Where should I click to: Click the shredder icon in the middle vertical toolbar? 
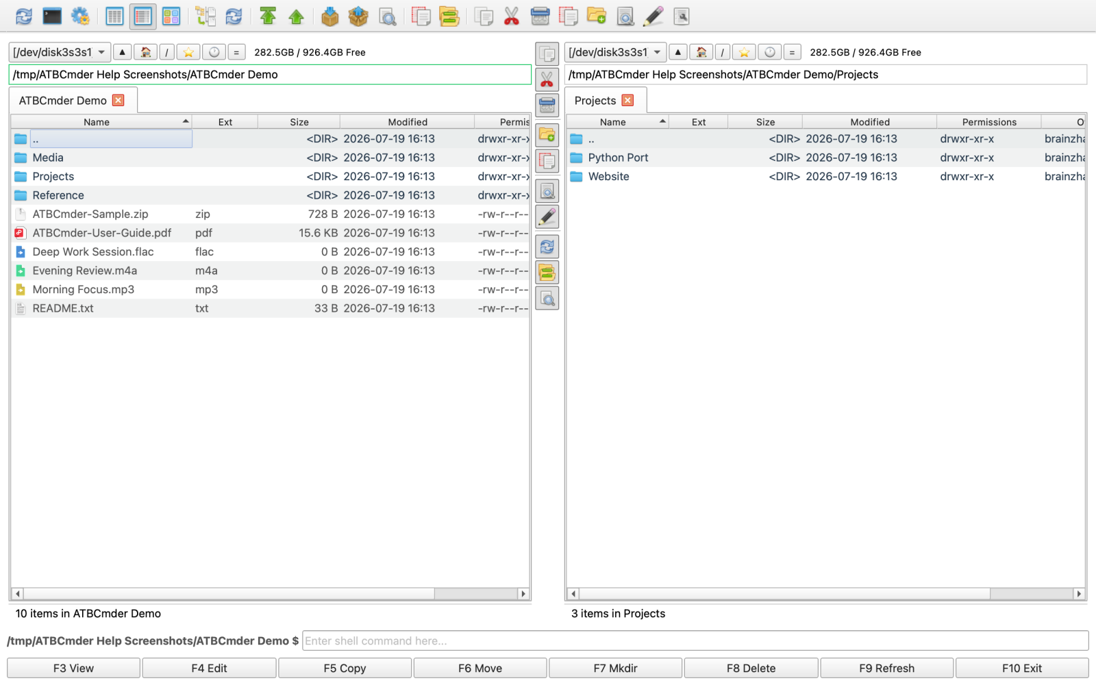point(547,105)
